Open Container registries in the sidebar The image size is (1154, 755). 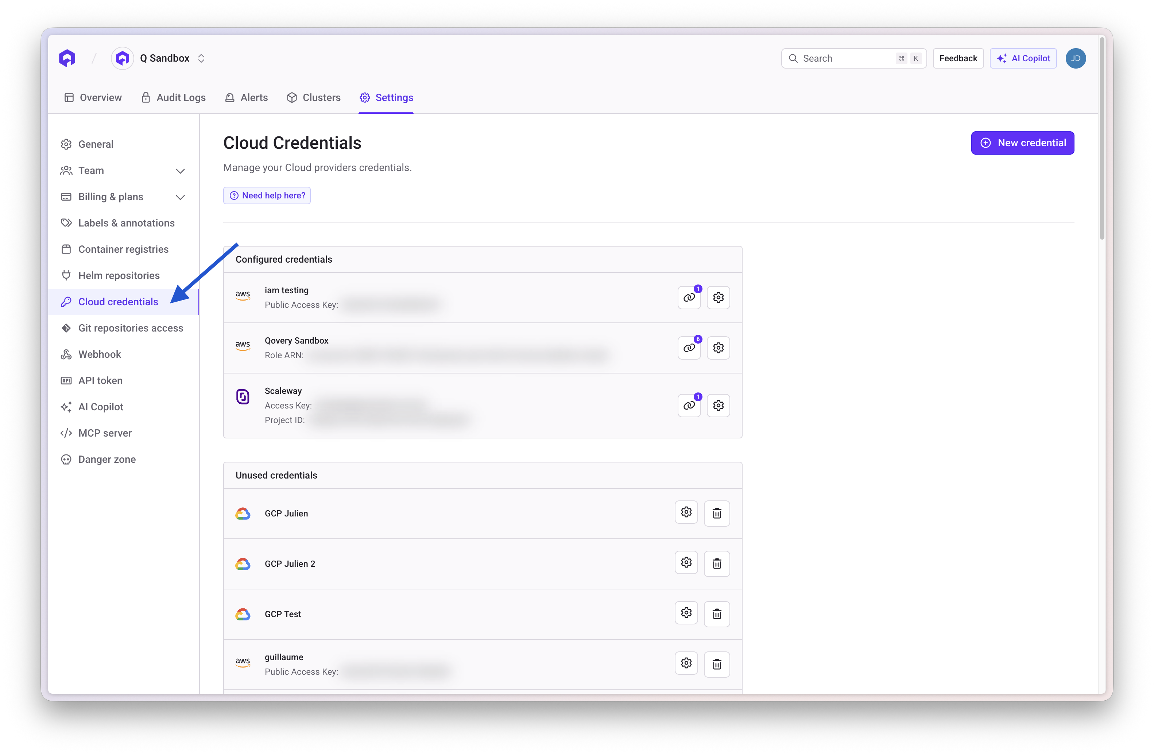point(124,249)
